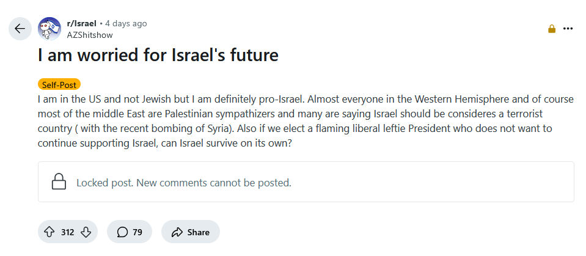The width and height of the screenshot is (586, 256).
Task: Click the 'Locked post' notice text
Action: point(183,183)
